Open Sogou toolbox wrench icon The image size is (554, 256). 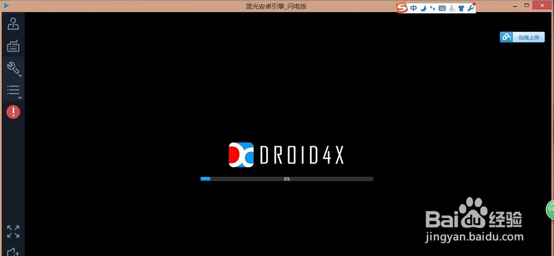[471, 7]
